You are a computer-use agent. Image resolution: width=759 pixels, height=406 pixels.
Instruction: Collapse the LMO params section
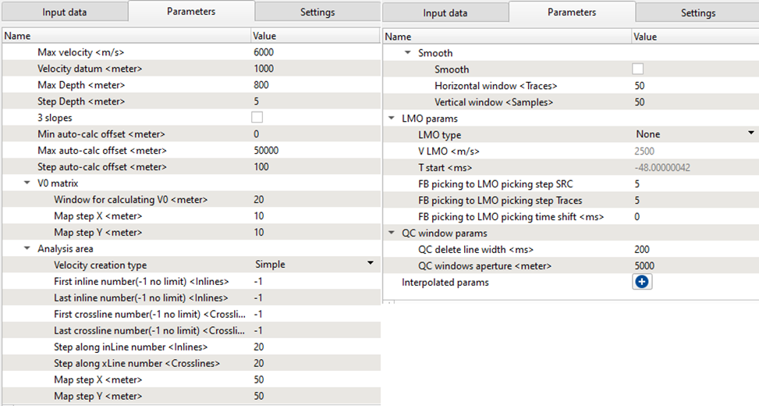[392, 119]
